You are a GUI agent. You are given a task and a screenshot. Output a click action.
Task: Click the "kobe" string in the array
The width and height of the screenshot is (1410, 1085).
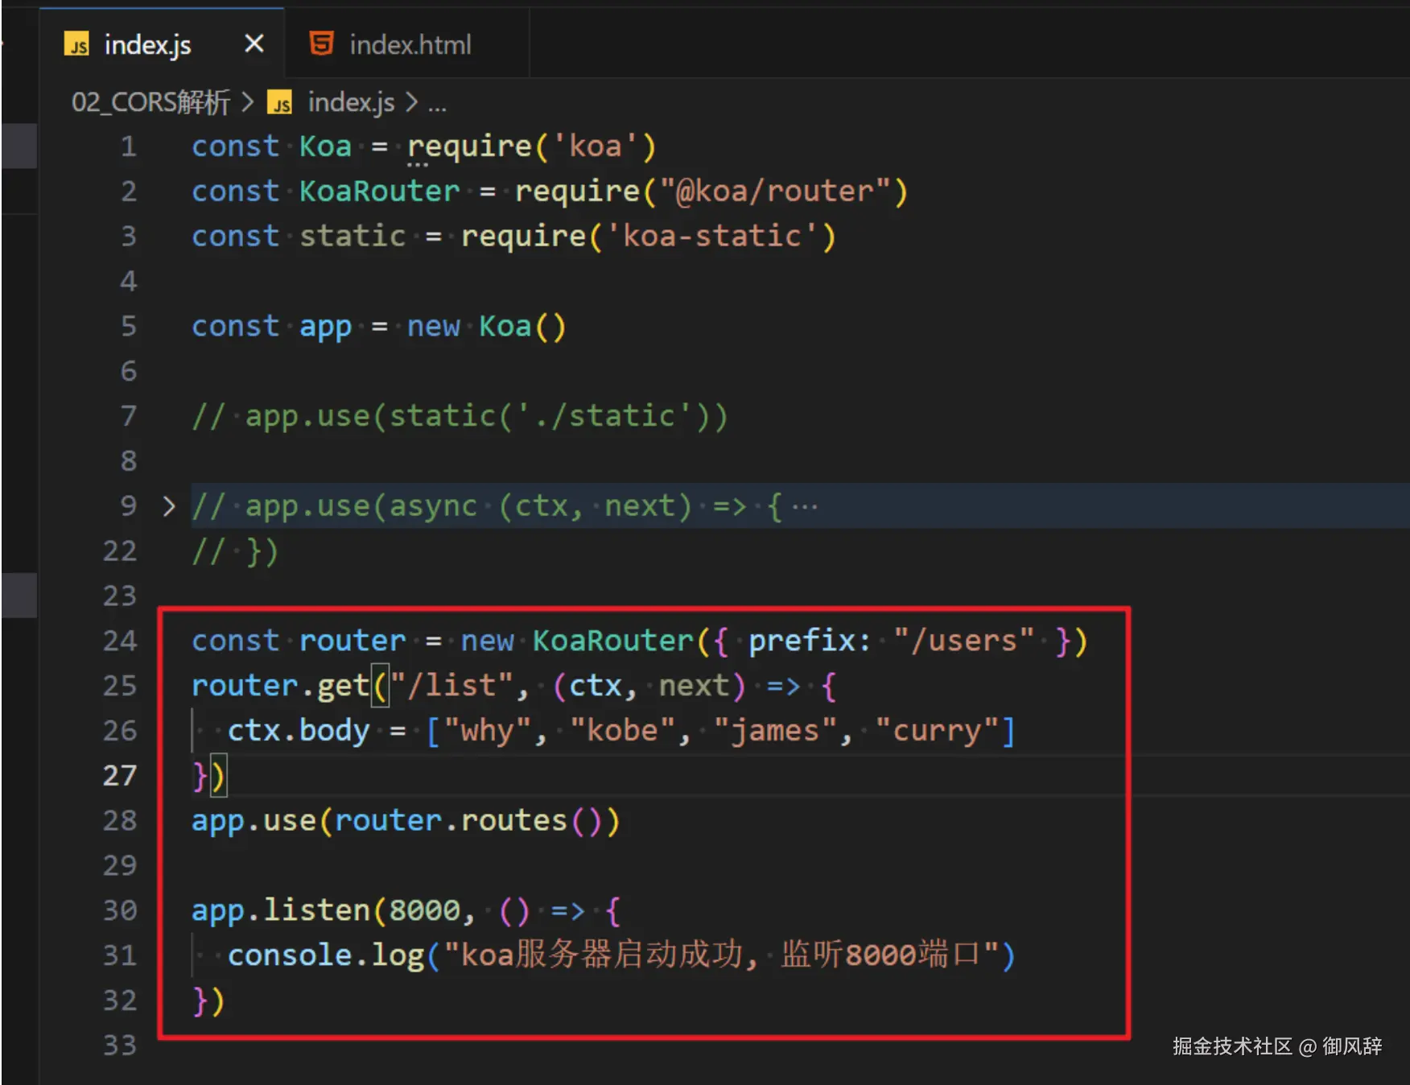click(622, 731)
